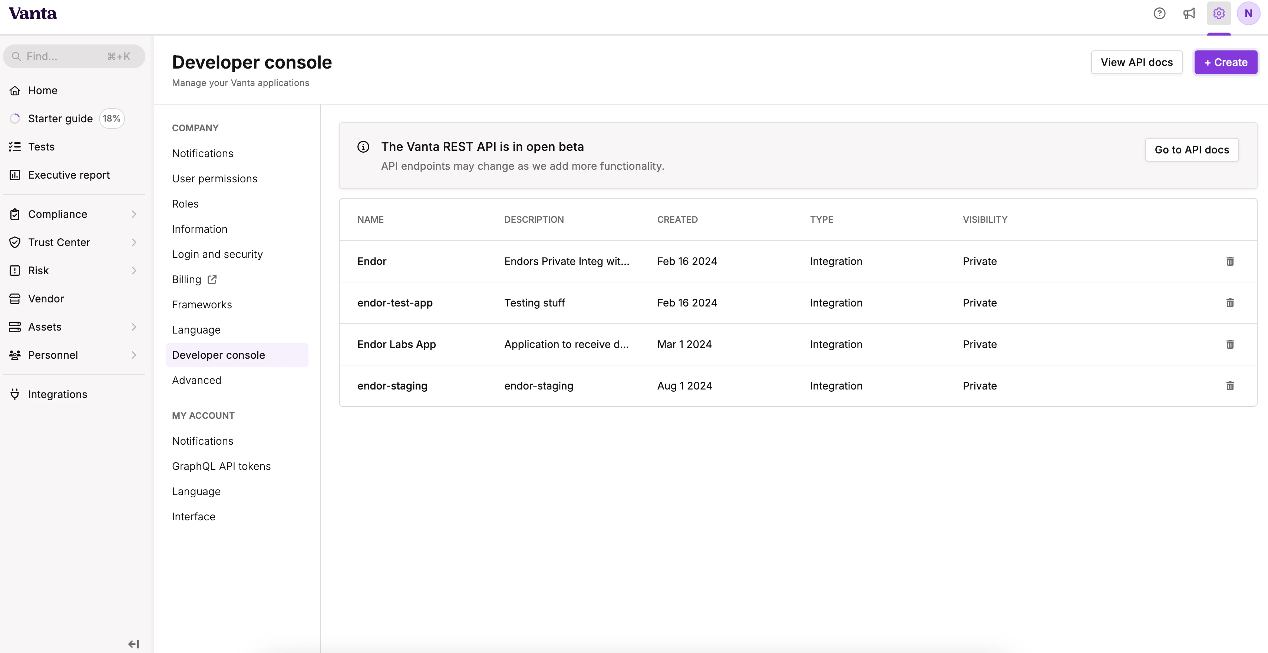Expand the Trust Center sidebar section

tap(134, 242)
